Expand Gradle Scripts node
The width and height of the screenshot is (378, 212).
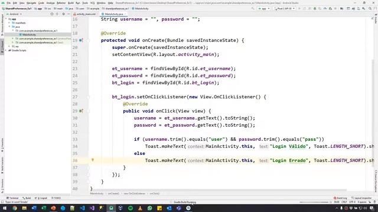6,50
